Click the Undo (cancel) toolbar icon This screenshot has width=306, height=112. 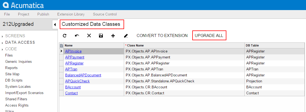(x=77, y=36)
